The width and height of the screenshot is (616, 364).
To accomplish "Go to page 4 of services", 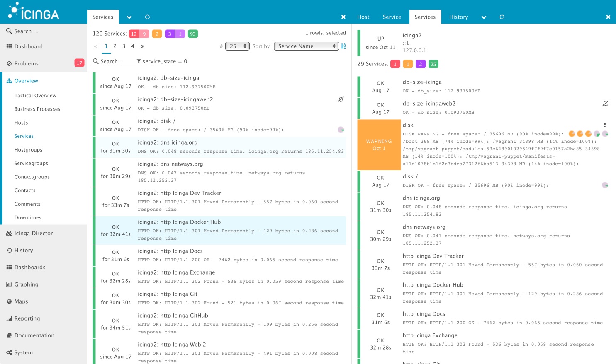I will click(x=133, y=46).
